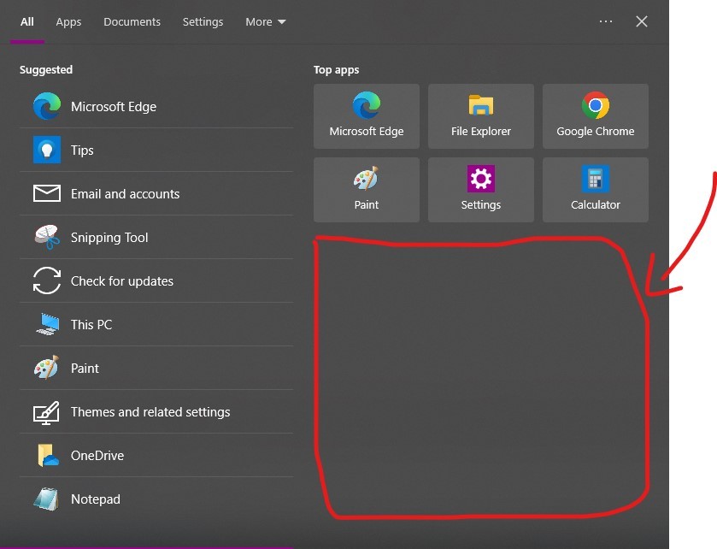Open This PC computer icon
717x549 pixels.
(48, 324)
